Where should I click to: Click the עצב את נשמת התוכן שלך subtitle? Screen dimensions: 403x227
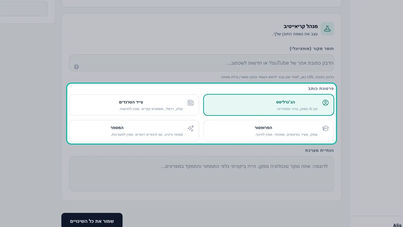click(295, 34)
